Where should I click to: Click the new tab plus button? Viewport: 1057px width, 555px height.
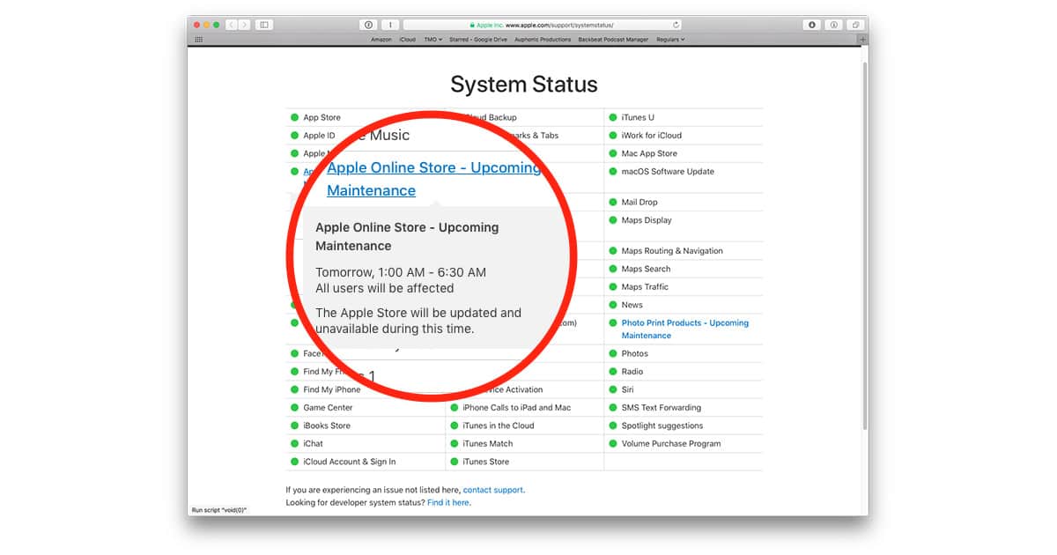(862, 40)
